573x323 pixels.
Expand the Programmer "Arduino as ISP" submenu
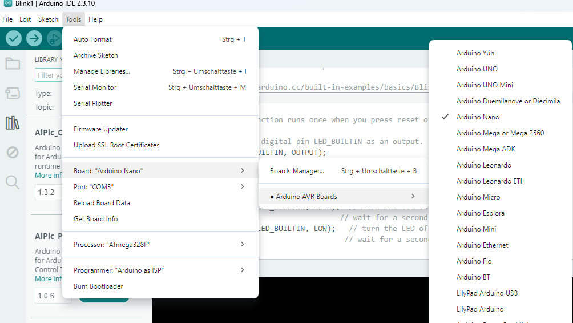point(160,270)
